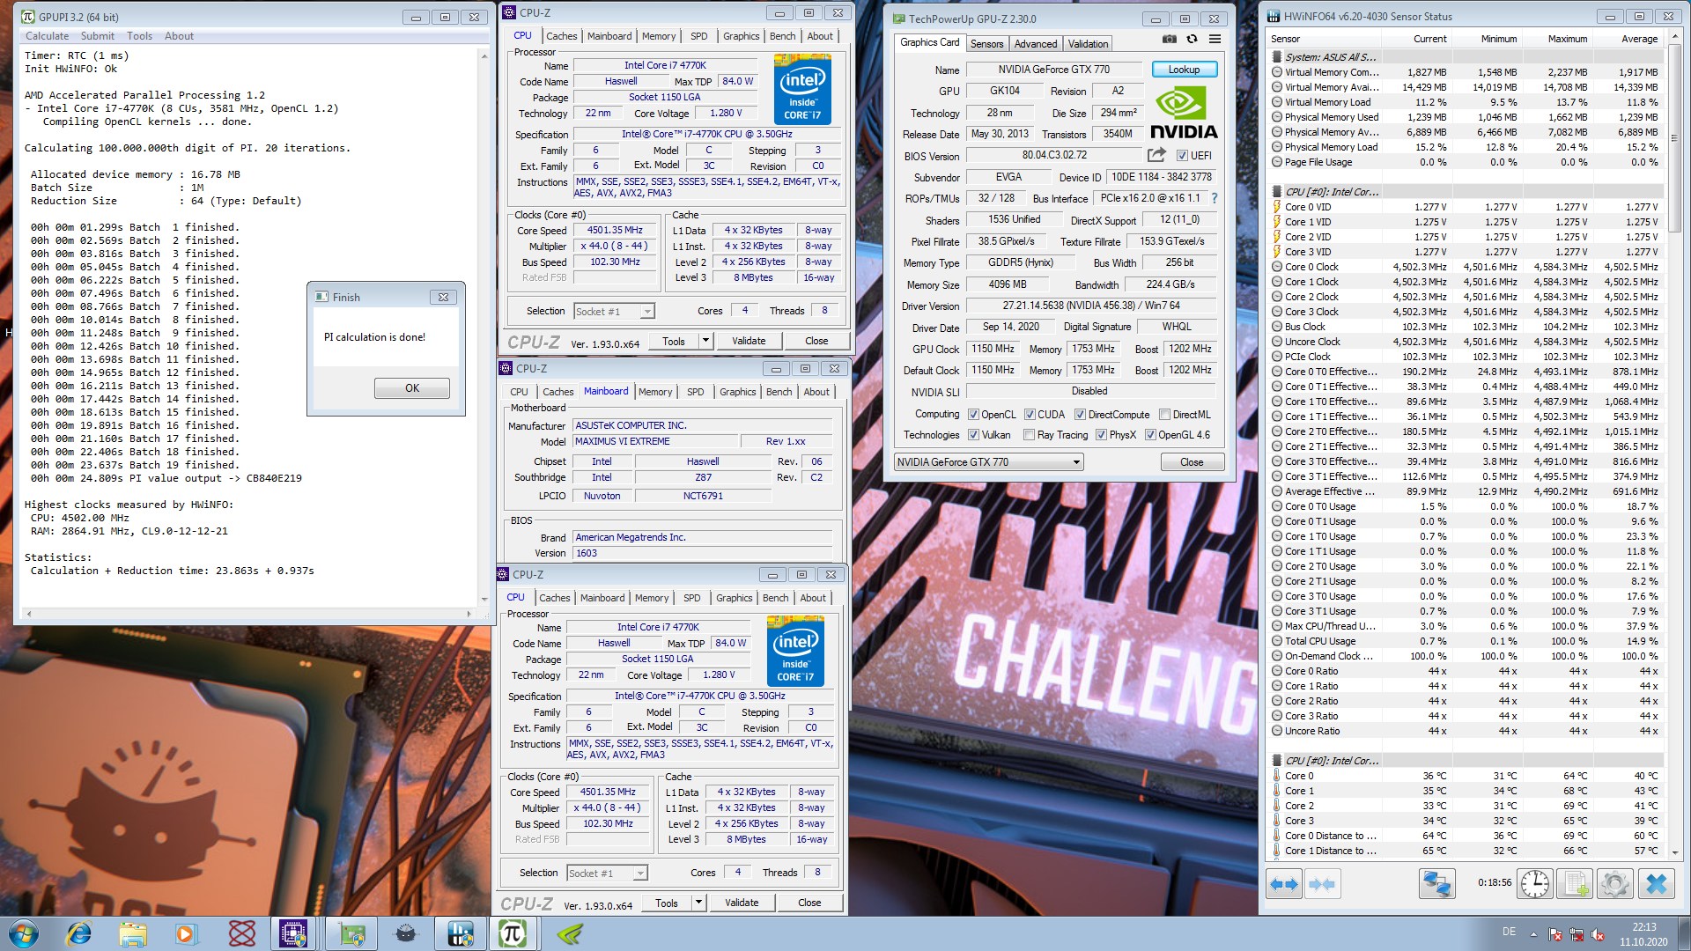Click the Lookup button in GPU-Z

pos(1184,70)
